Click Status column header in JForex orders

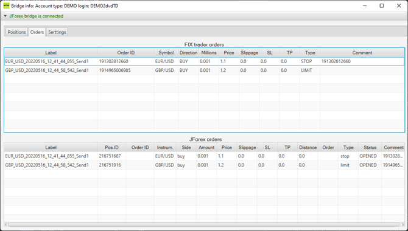click(x=370, y=147)
